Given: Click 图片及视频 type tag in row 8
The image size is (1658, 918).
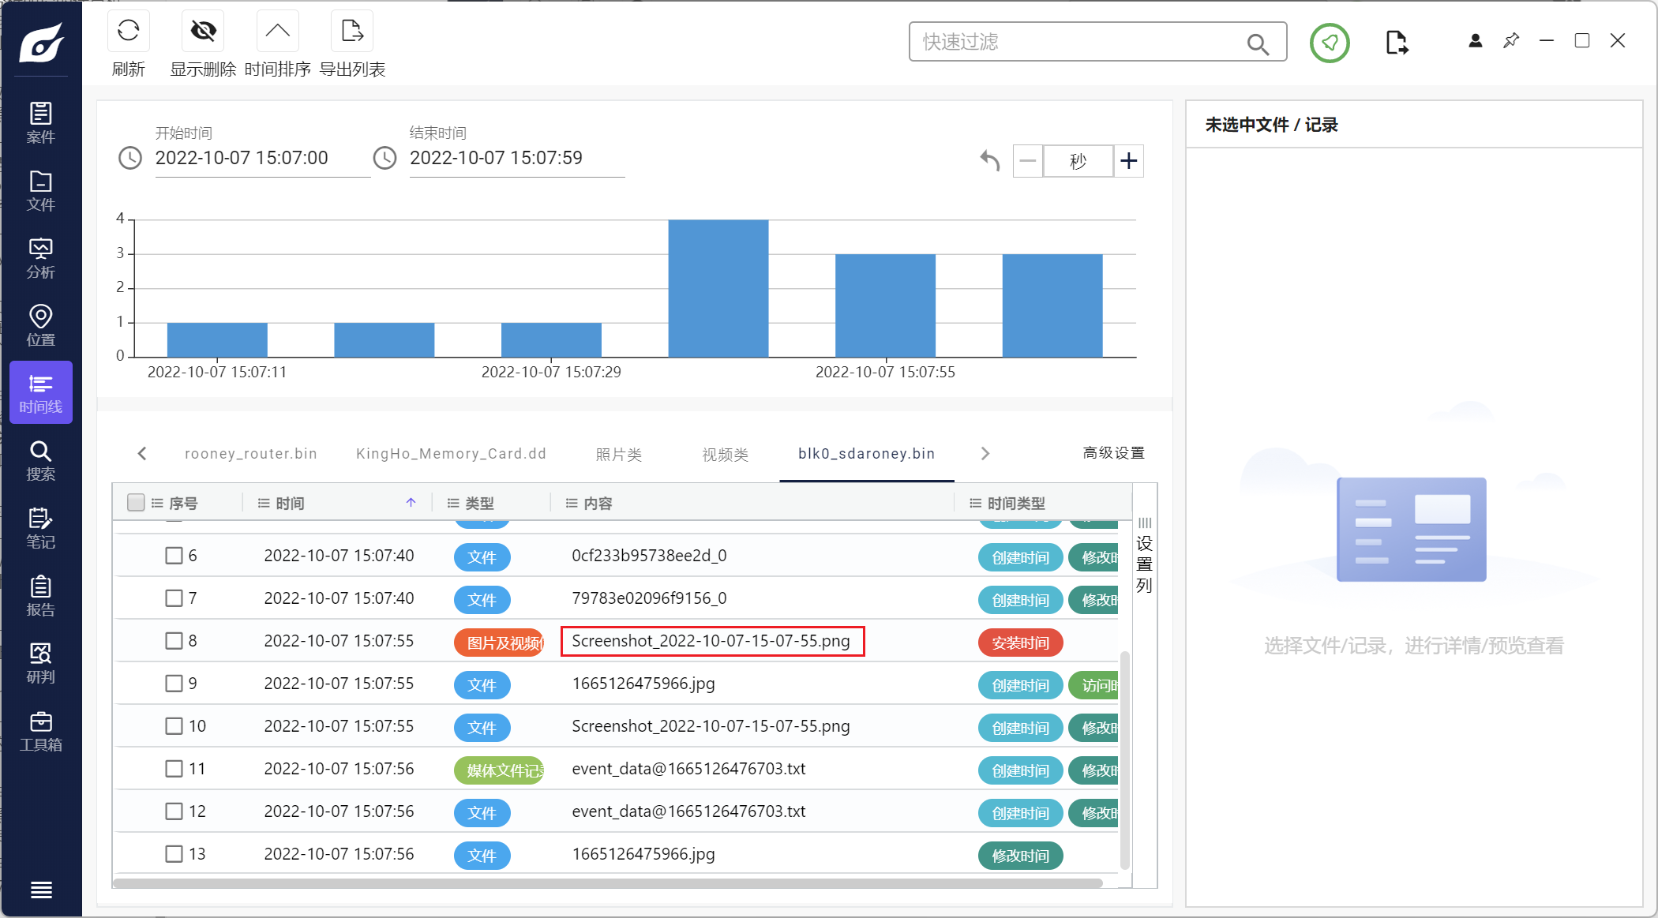Looking at the screenshot, I should (501, 643).
